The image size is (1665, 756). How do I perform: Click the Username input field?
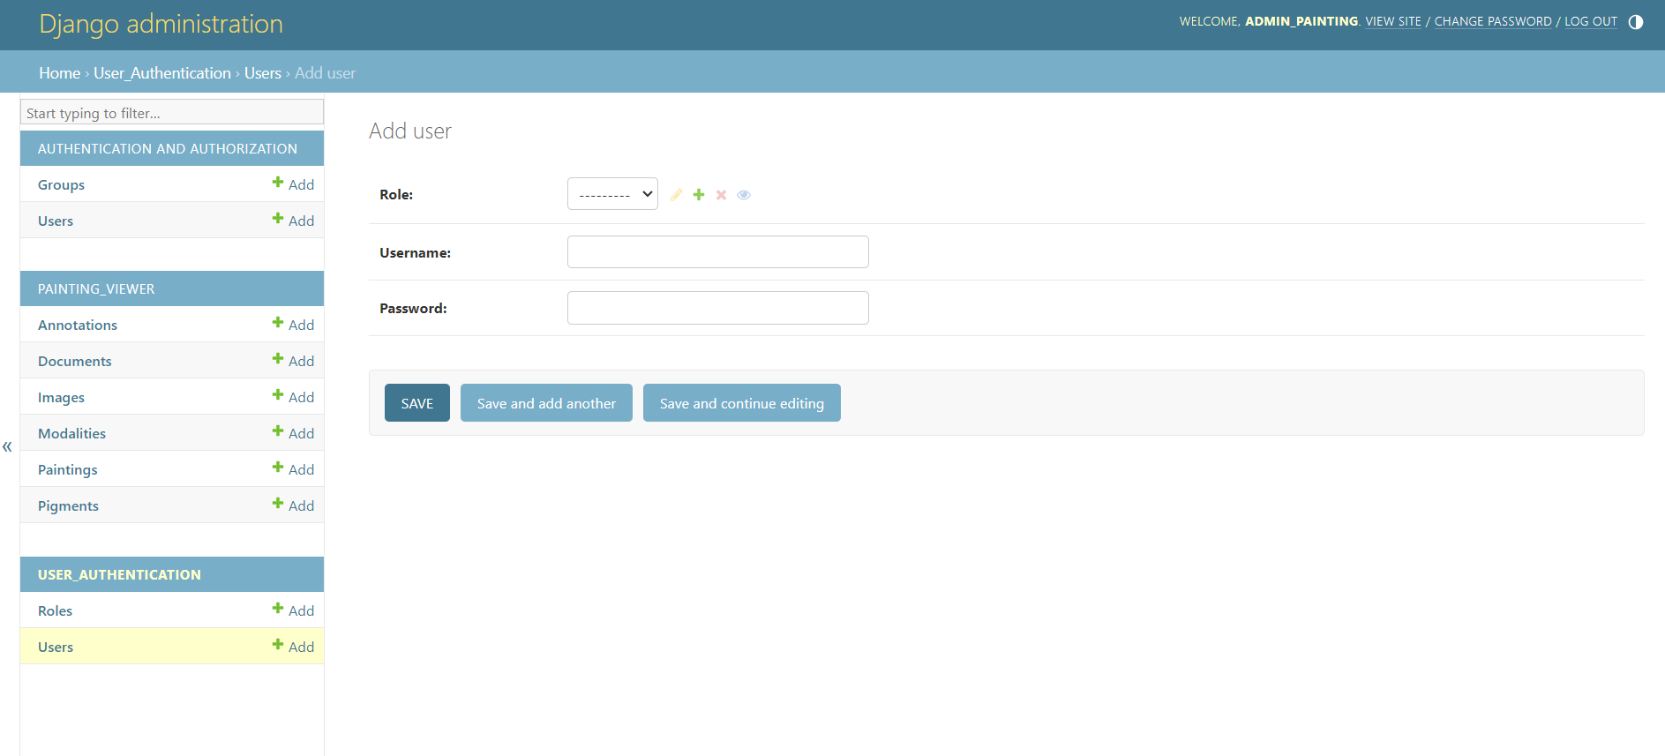click(717, 252)
